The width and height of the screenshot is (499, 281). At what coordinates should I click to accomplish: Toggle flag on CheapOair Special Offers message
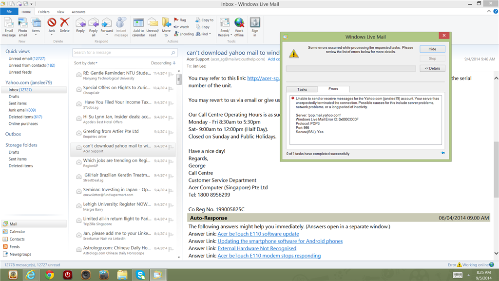pos(171,89)
